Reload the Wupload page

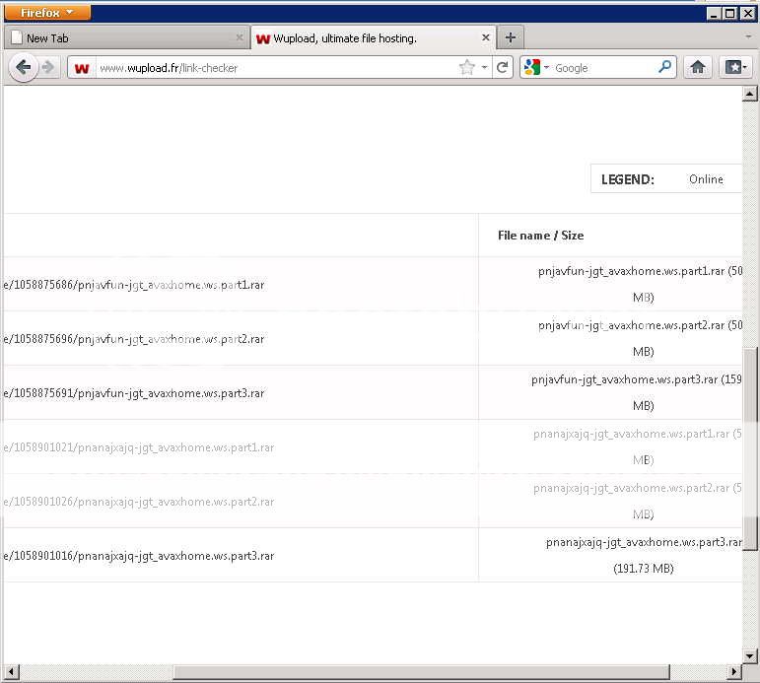pos(502,67)
